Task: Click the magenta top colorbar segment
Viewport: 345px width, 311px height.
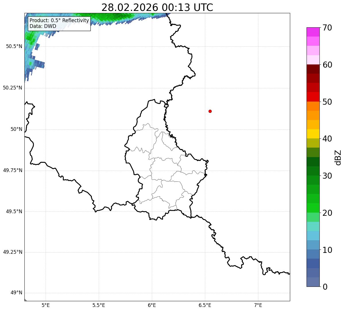Action: pyautogui.click(x=313, y=32)
